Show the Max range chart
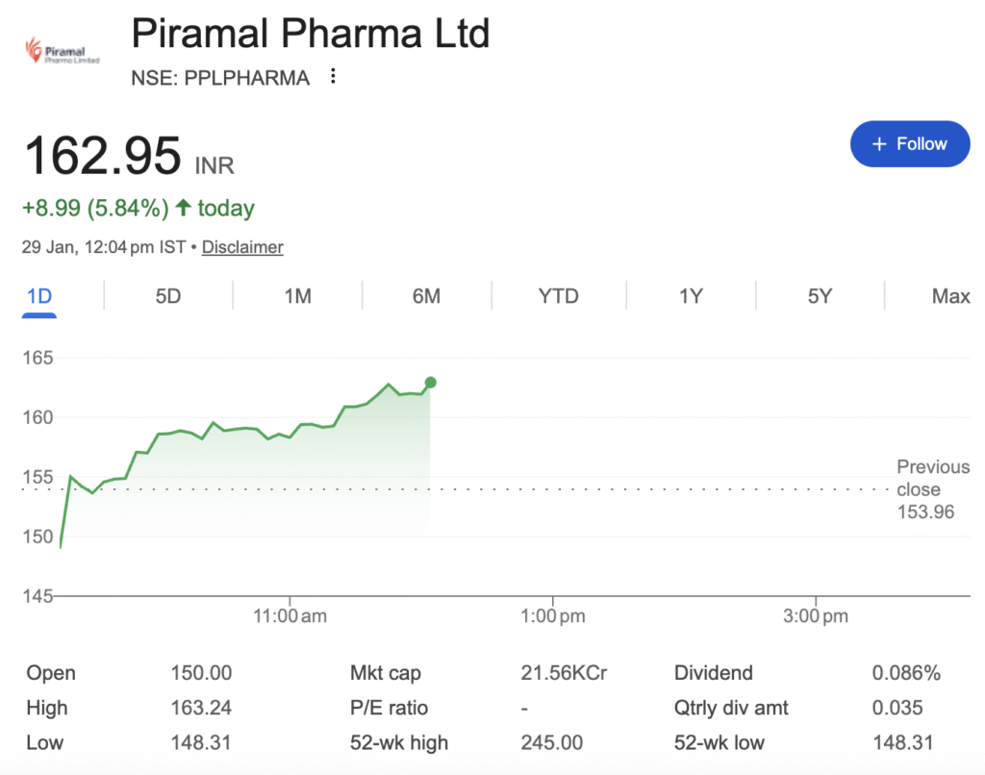The image size is (985, 775). 950,296
